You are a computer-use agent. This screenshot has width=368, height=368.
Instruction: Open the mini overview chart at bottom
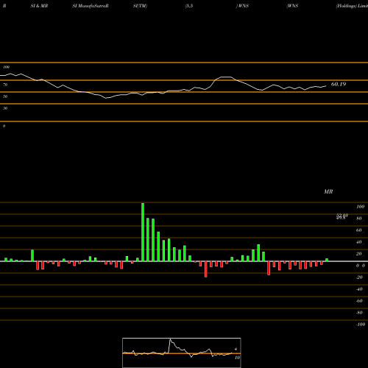pyautogui.click(x=182, y=353)
